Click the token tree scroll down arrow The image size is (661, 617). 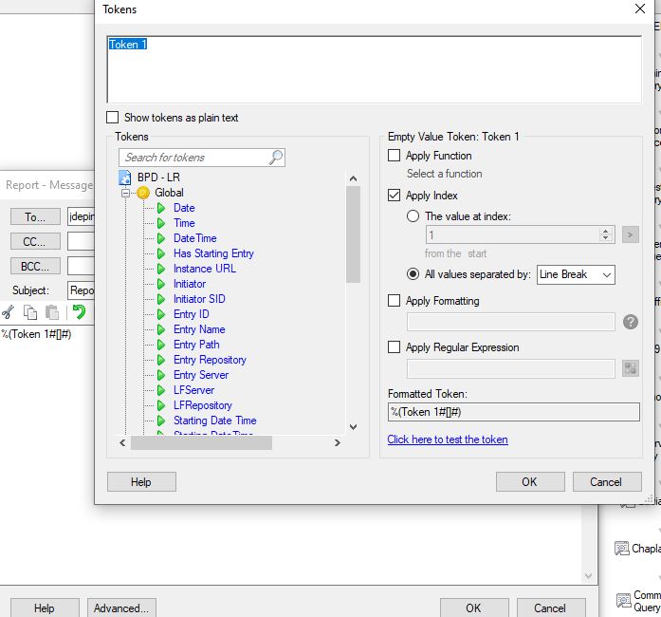(x=354, y=426)
